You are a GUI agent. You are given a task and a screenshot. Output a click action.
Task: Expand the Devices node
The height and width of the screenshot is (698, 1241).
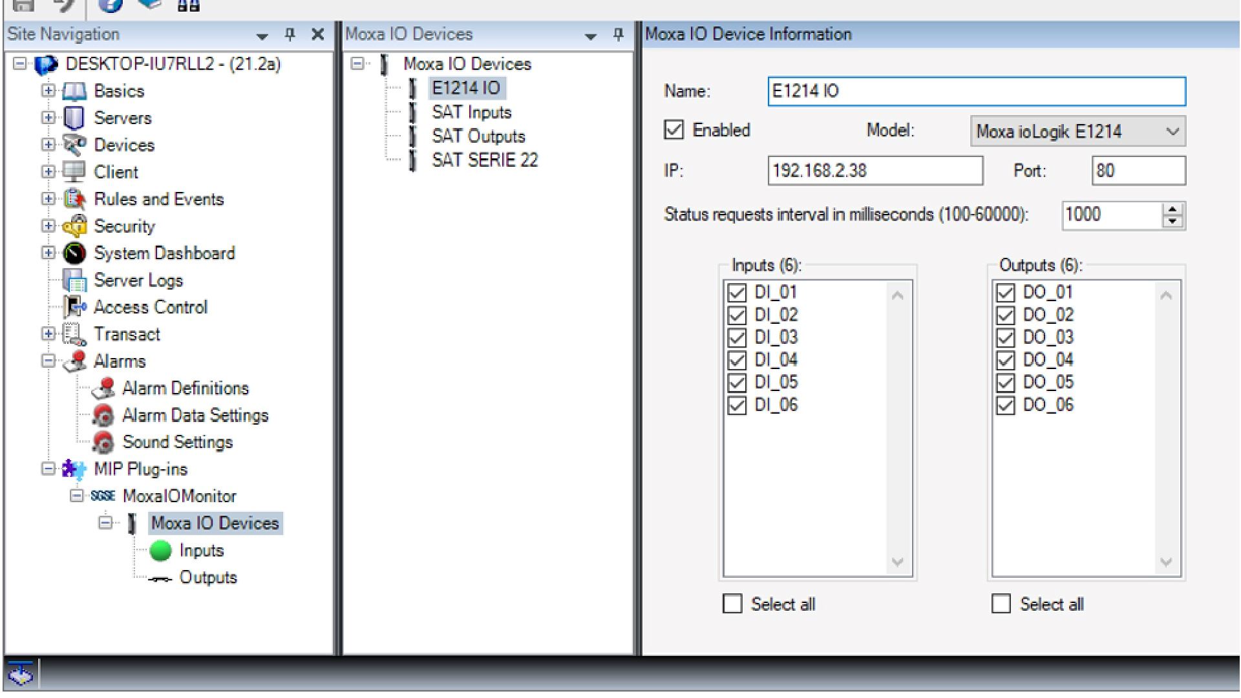[48, 145]
